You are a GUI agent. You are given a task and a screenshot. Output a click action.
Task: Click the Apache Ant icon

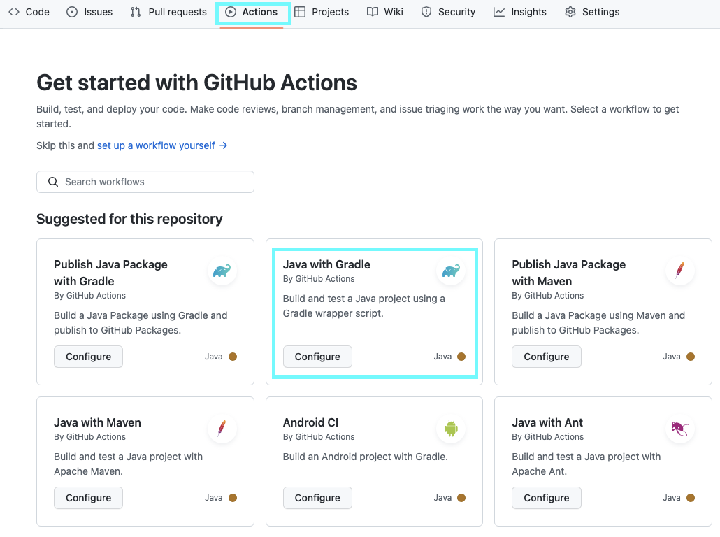(x=680, y=429)
